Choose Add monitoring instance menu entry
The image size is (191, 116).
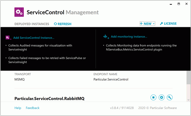tap(129, 36)
